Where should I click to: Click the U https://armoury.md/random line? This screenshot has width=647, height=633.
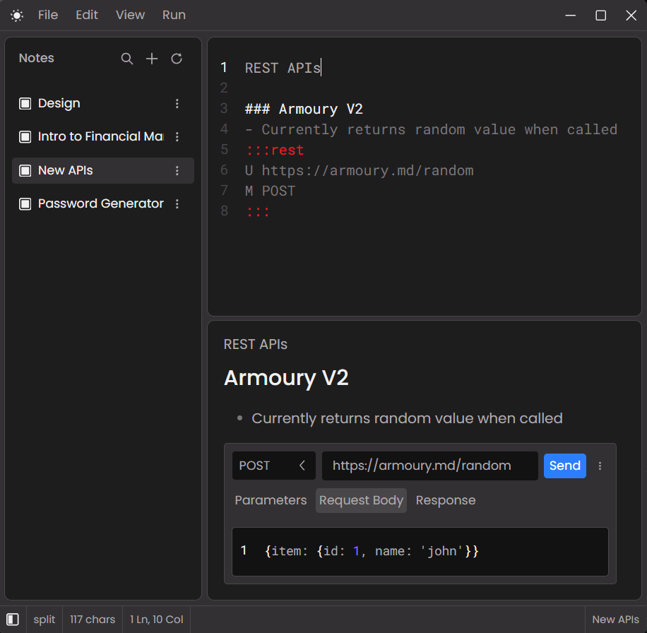tap(359, 170)
